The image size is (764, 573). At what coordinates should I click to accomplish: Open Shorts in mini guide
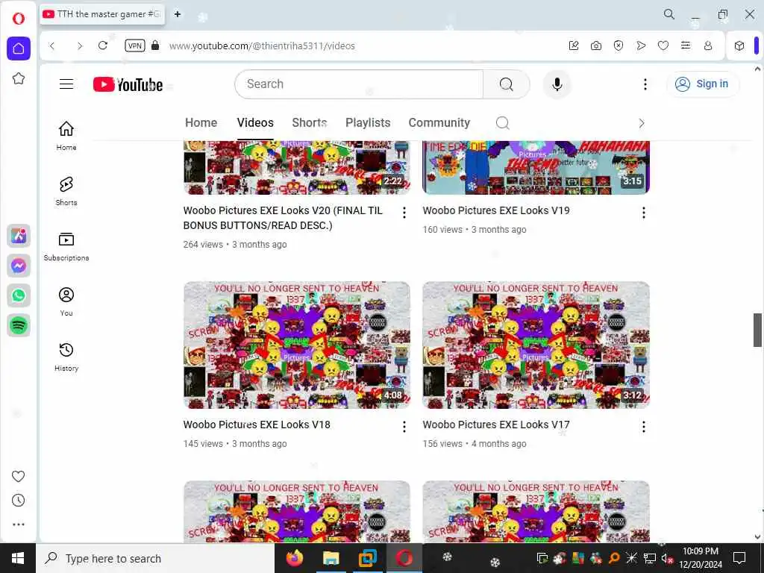(66, 191)
